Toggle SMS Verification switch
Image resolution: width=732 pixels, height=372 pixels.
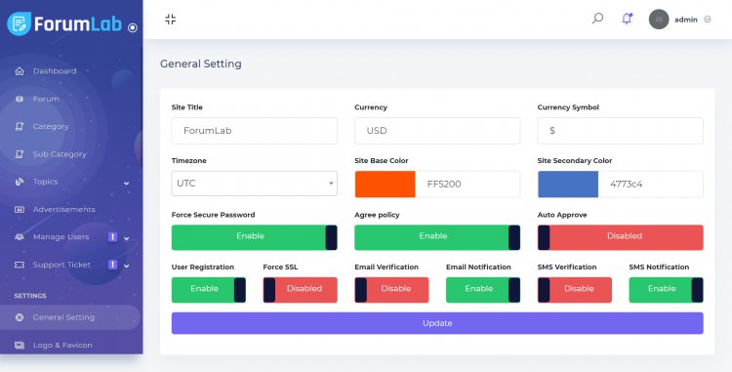coord(574,290)
